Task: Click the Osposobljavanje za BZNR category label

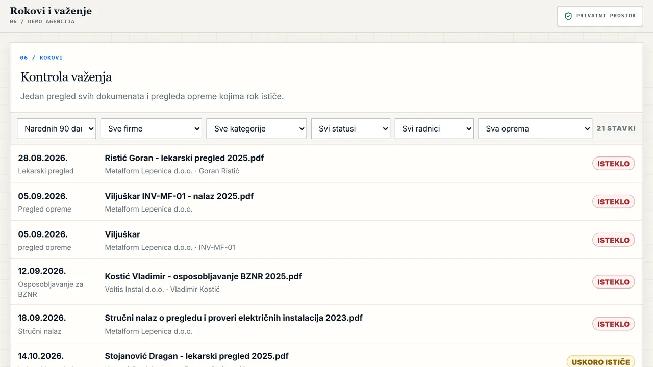Action: 51,289
